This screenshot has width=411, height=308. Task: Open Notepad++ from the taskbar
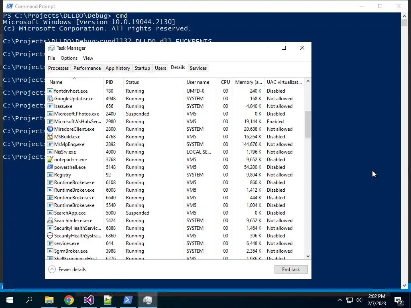point(108,300)
